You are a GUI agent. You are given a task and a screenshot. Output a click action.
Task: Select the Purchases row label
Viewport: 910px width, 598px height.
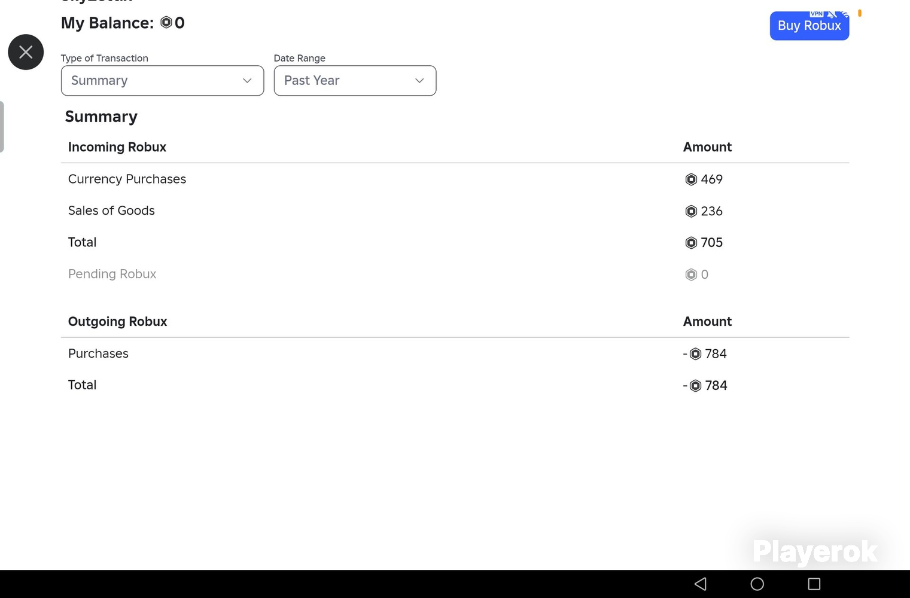[x=98, y=353]
